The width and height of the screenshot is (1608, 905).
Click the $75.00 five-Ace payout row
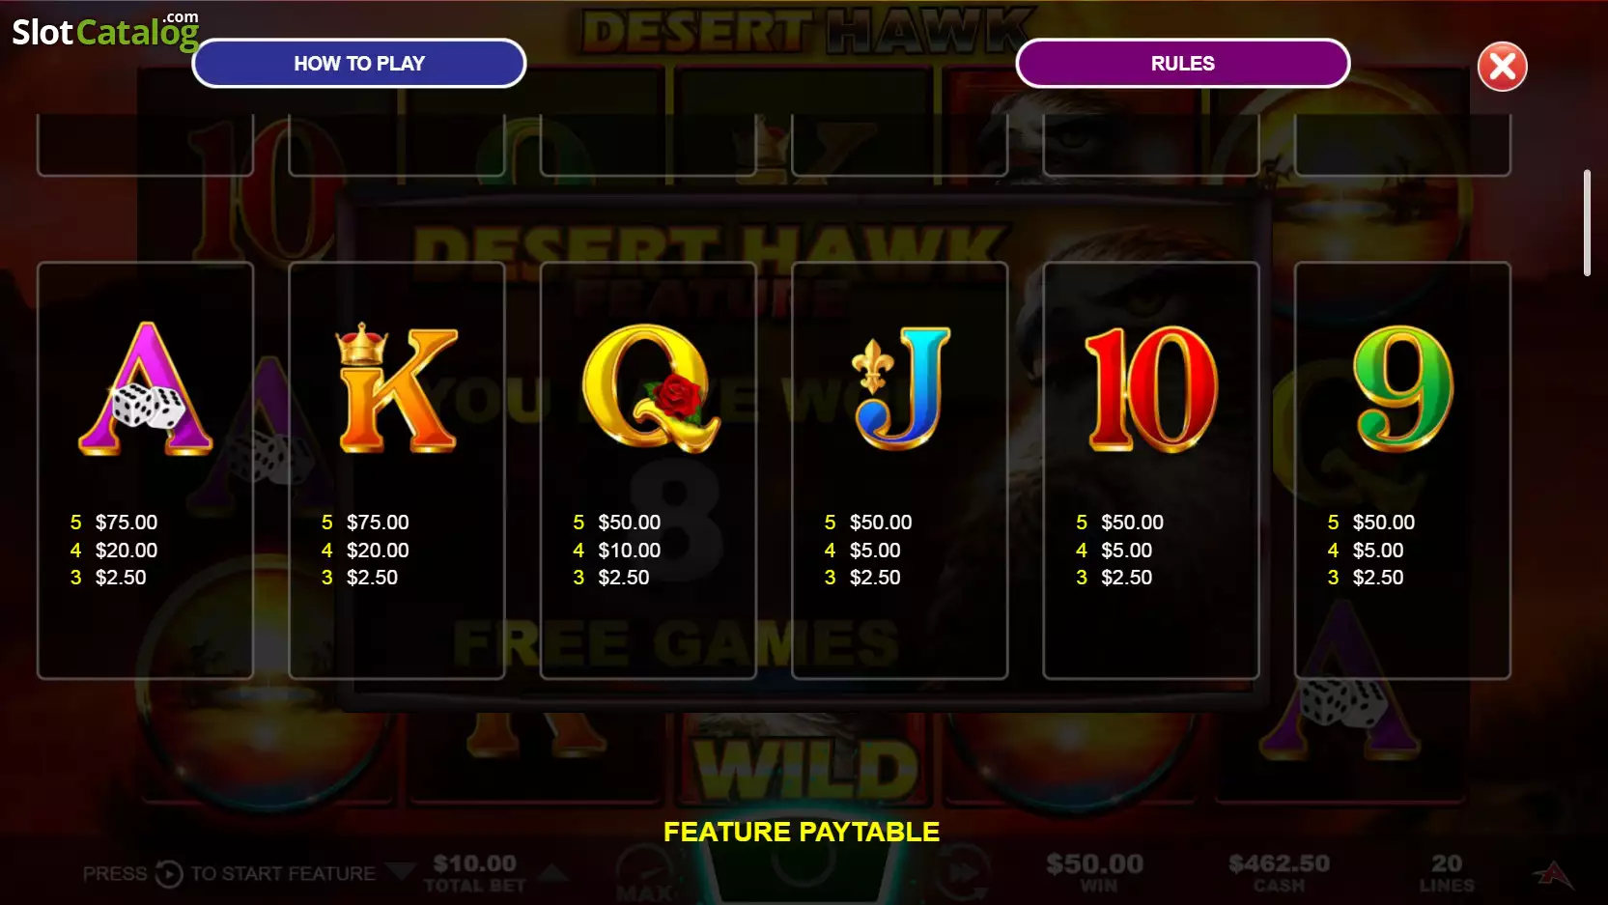coord(114,523)
